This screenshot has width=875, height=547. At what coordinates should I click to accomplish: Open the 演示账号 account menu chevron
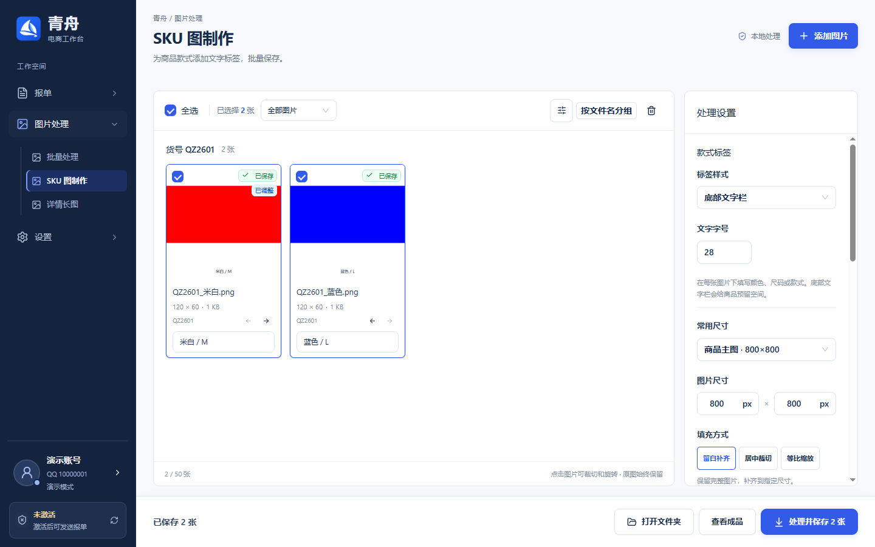[x=117, y=472]
